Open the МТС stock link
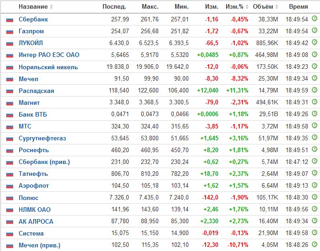The width and height of the screenshot is (320, 251). pyautogui.click(x=25, y=126)
